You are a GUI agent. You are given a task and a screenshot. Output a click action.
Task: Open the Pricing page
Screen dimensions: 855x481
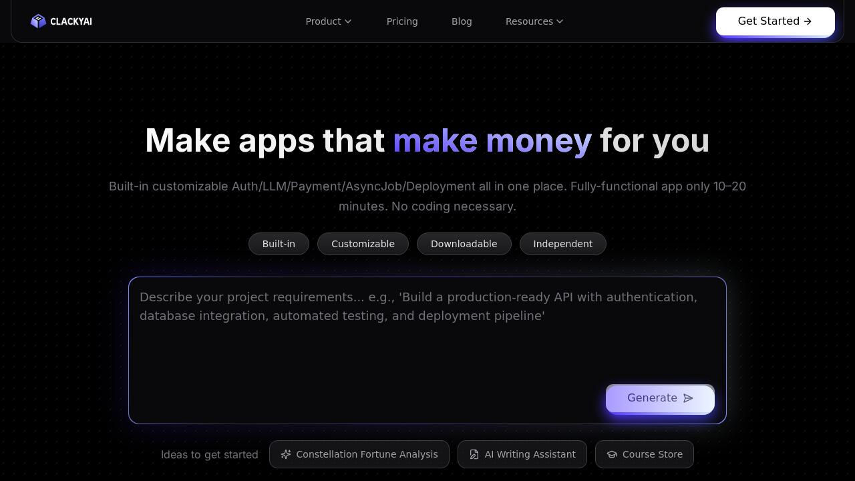point(402,21)
